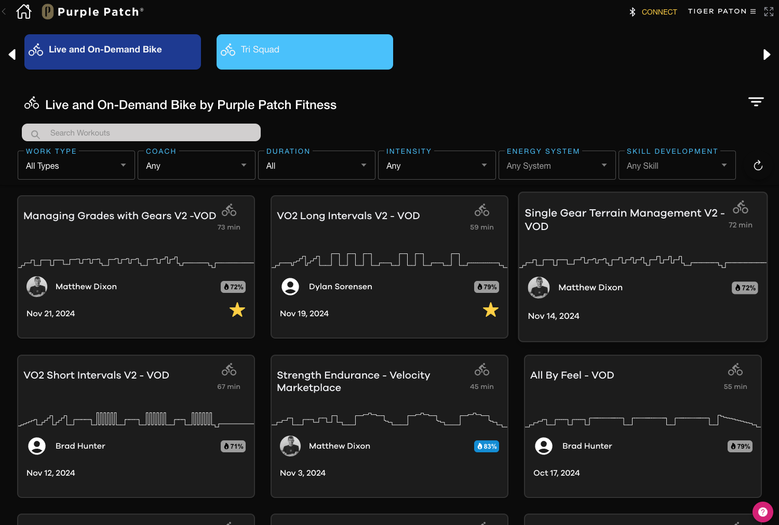This screenshot has height=525, width=779.
Task: Open the Intensity dropdown
Action: point(437,166)
